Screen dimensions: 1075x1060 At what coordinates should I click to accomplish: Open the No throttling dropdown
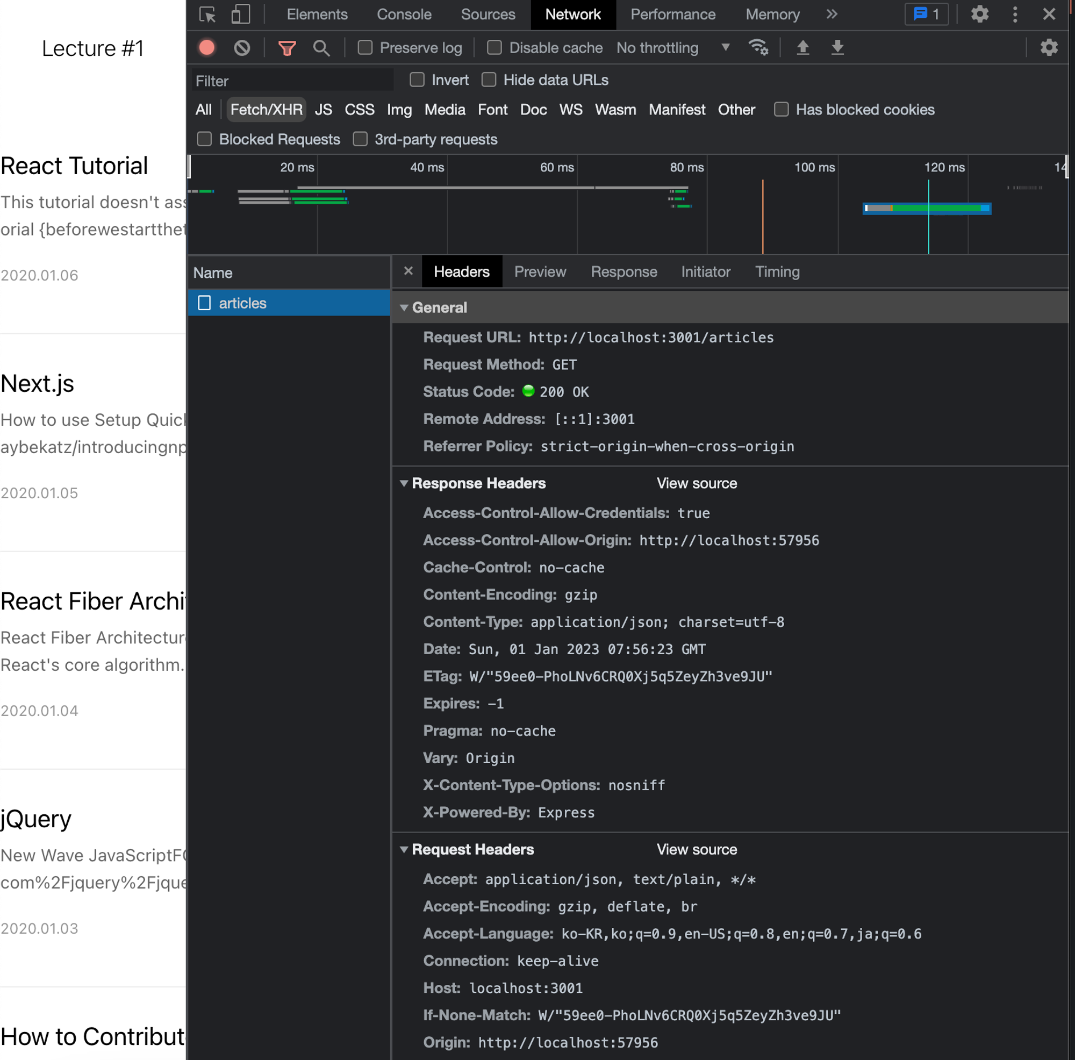click(x=673, y=48)
